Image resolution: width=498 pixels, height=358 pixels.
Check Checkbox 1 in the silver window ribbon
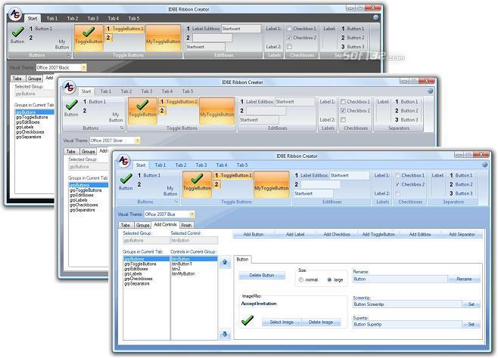coord(343,102)
